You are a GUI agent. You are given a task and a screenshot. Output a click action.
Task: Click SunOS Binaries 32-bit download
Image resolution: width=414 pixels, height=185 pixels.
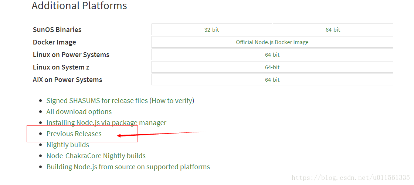pos(212,29)
